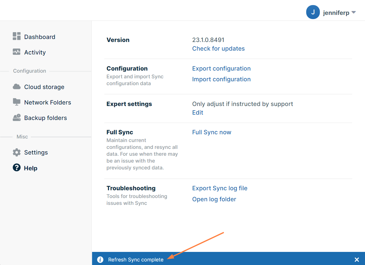This screenshot has height=265, width=365.
Task: Click the Export Sync log file link
Action: pyautogui.click(x=219, y=188)
